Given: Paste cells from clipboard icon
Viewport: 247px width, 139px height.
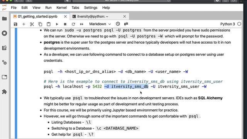Looking at the screenshot, I should coord(49,24).
